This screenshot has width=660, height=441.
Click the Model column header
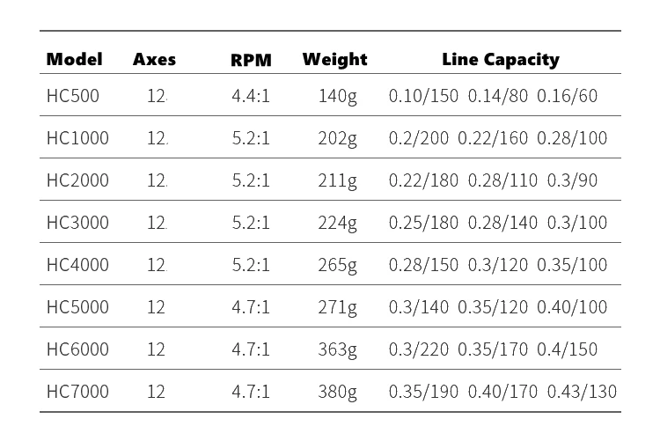pyautogui.click(x=75, y=59)
